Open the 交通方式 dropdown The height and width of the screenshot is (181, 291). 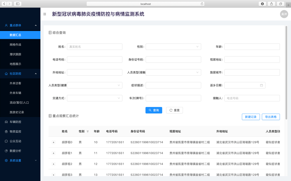click(95, 98)
